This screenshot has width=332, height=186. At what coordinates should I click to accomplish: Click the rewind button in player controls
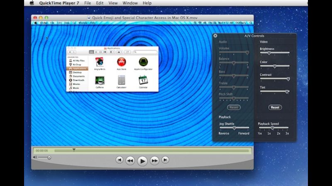tap(130, 160)
